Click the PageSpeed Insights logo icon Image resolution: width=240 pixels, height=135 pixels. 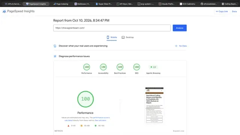pos(4,11)
